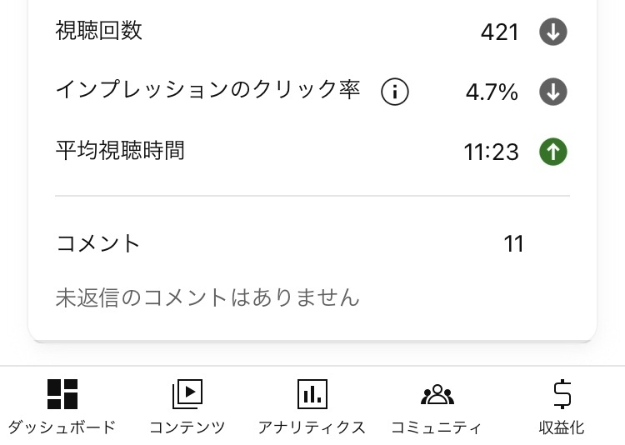Screen dimensions: 625x445
Task: Click the info icon beside インプレッションのクリック率
Action: coord(395,92)
